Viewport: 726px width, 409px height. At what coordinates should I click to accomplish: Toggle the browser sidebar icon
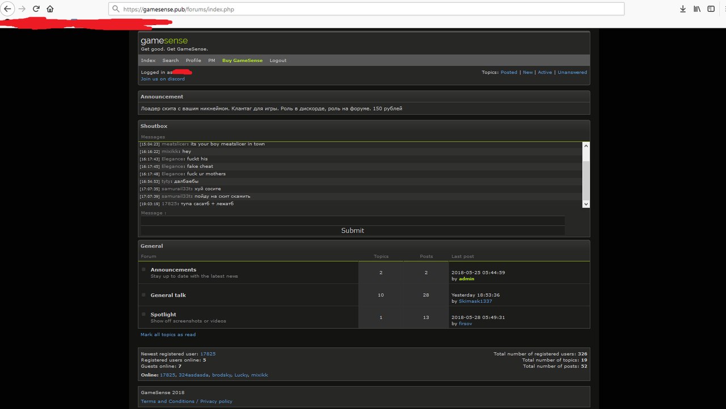pyautogui.click(x=711, y=9)
